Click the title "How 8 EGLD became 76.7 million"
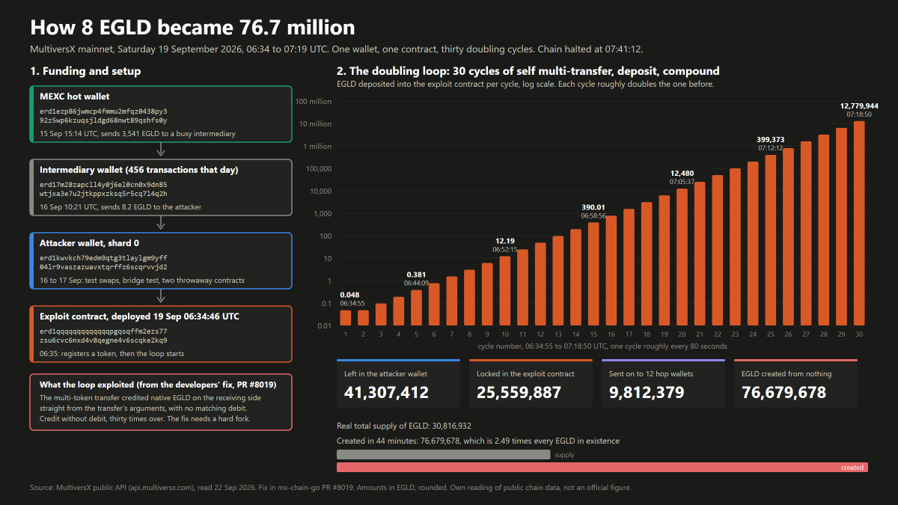Image resolution: width=898 pixels, height=505 pixels. (x=192, y=28)
